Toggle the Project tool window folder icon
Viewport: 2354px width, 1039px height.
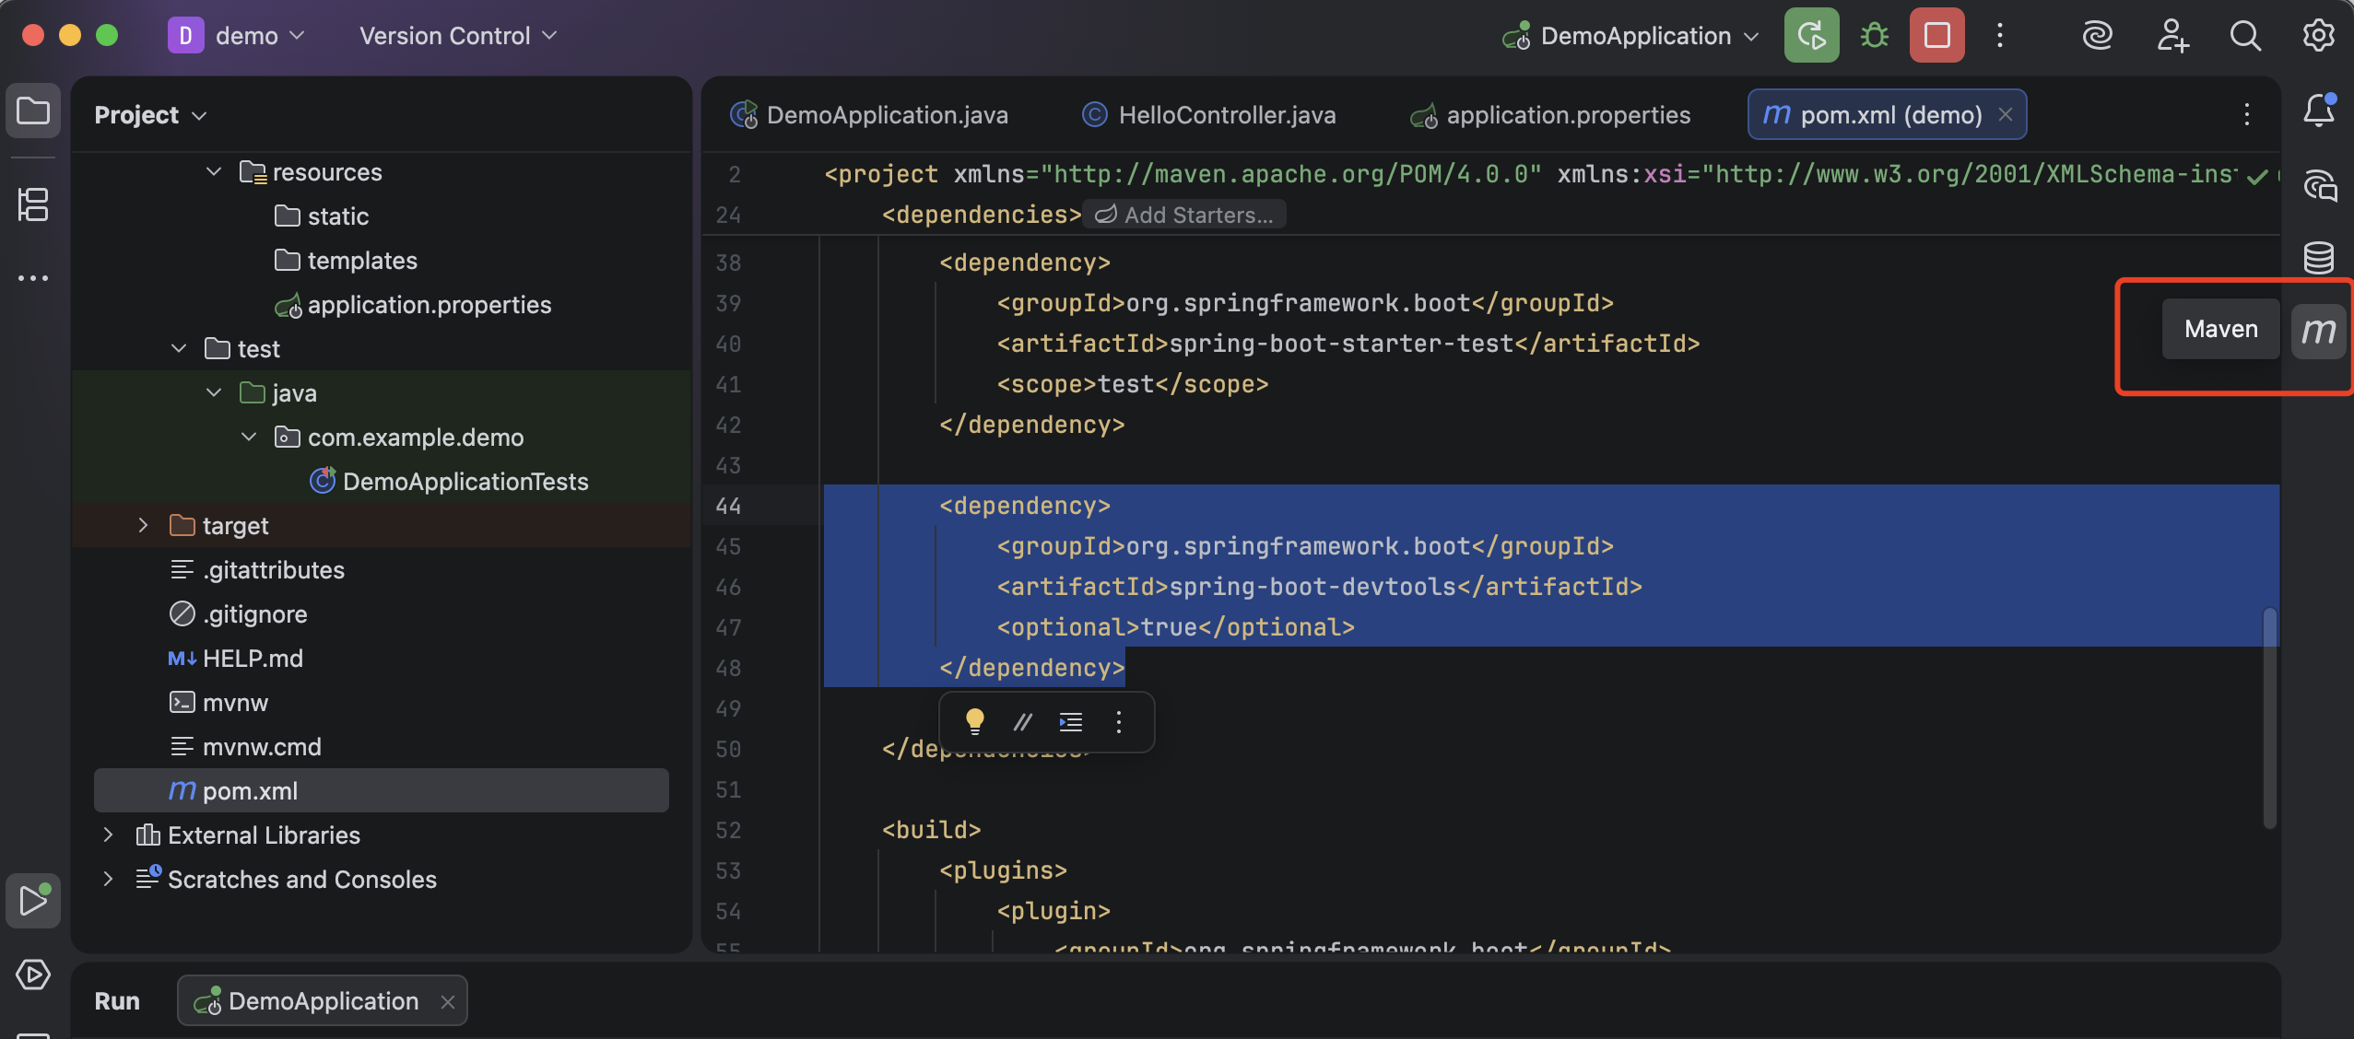coord(33,111)
